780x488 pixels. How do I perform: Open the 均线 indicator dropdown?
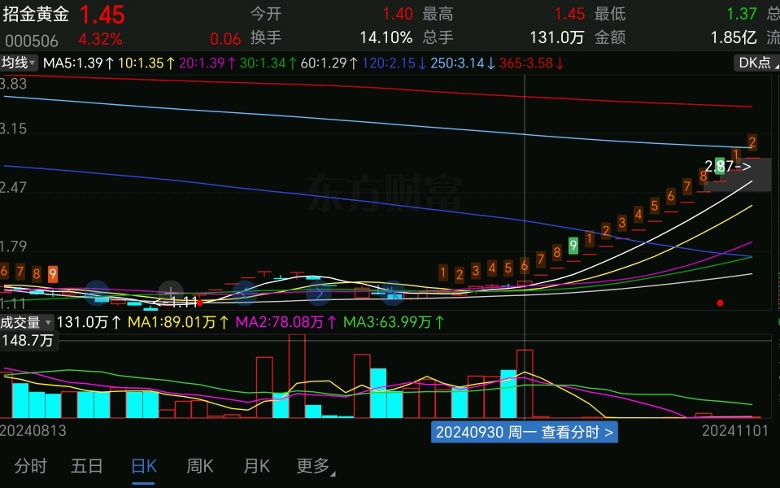click(x=19, y=63)
